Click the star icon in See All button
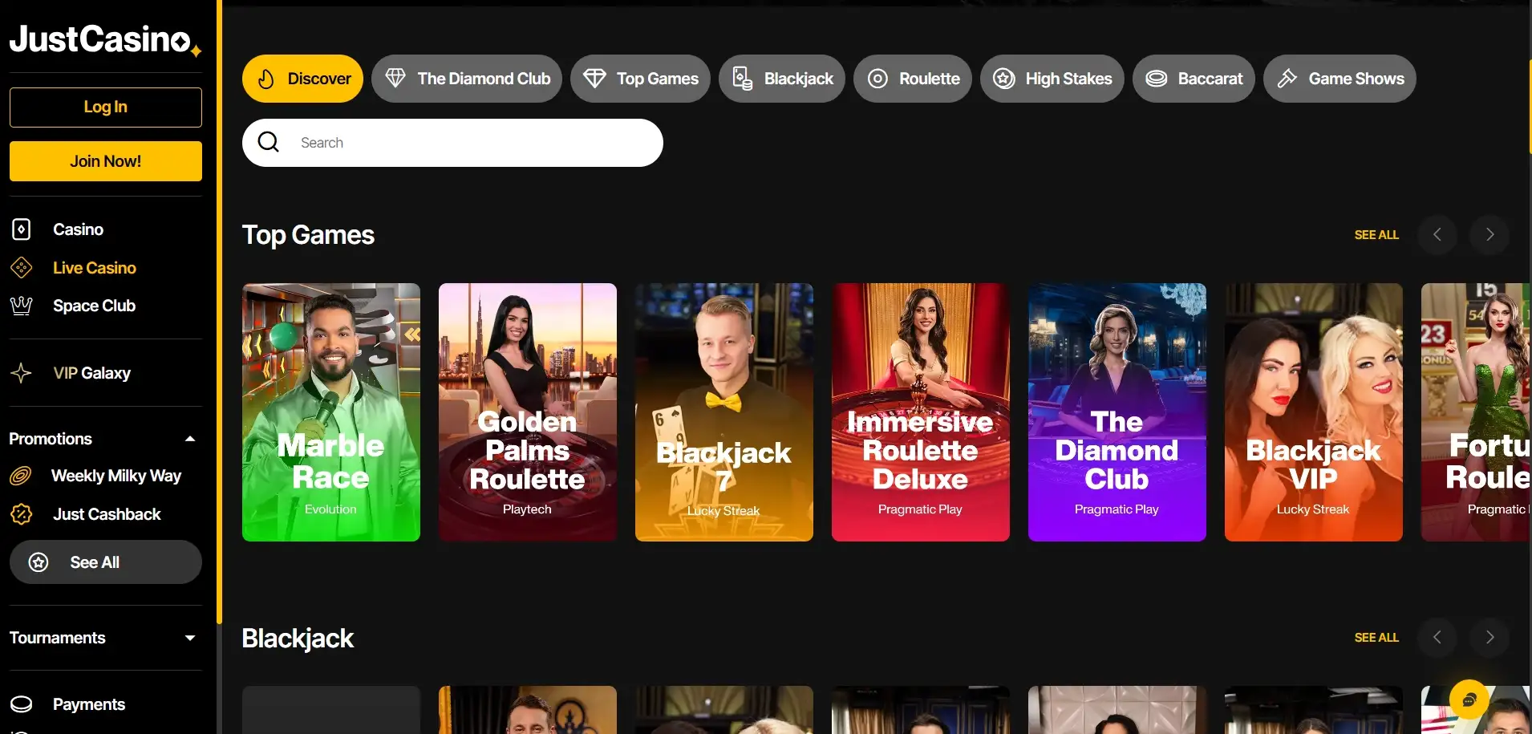This screenshot has width=1532, height=734. 39,562
